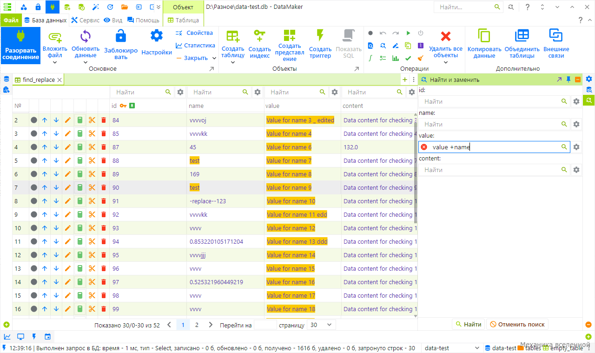595x353 pixels.
Task: Click the find-and-replace icon in Операции
Action: (x=383, y=46)
